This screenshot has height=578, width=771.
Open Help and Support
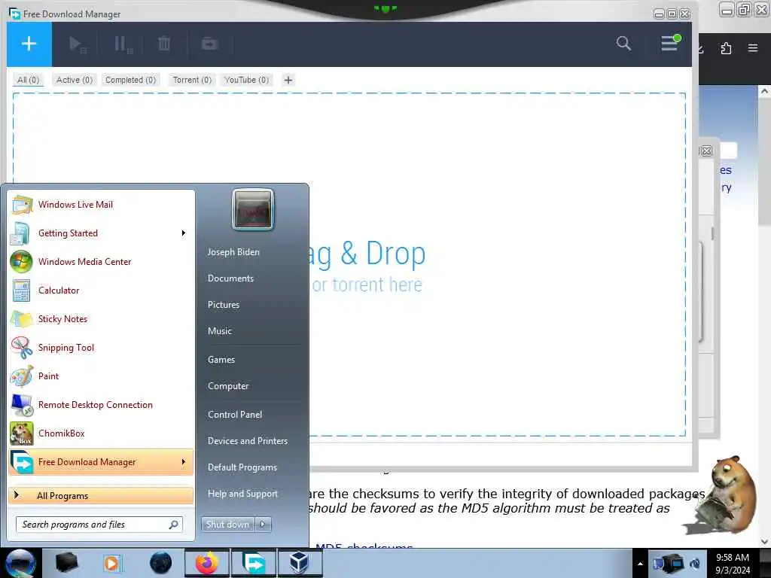[243, 494]
